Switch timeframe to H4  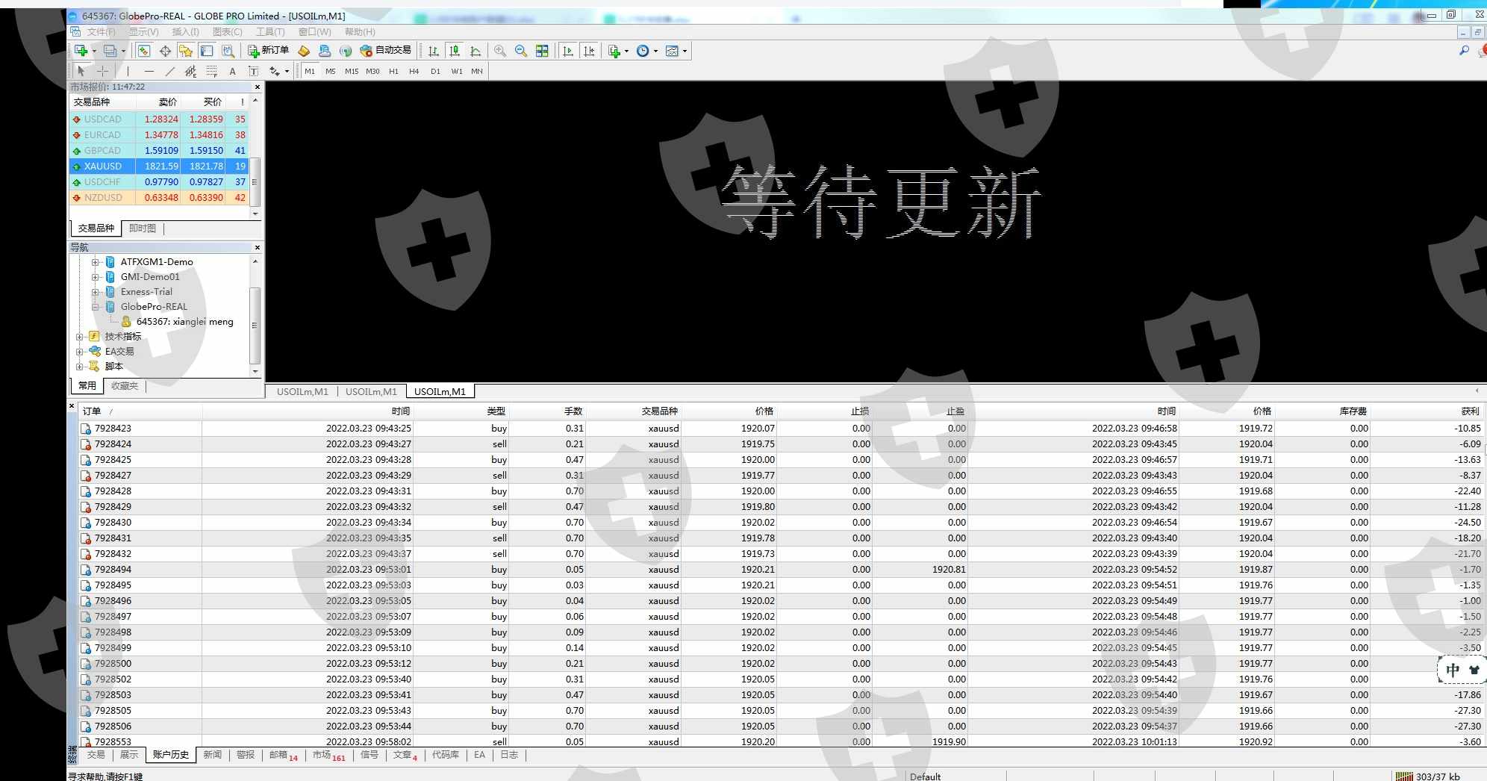414,71
